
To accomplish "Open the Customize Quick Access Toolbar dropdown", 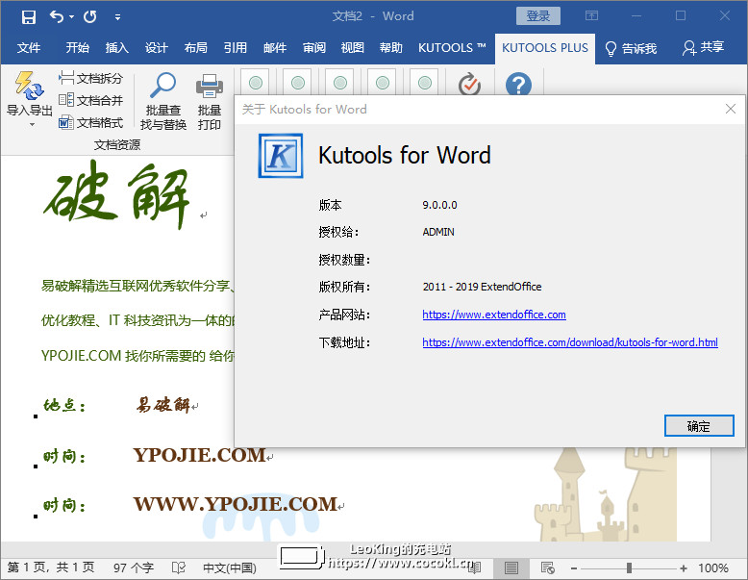I will [117, 17].
